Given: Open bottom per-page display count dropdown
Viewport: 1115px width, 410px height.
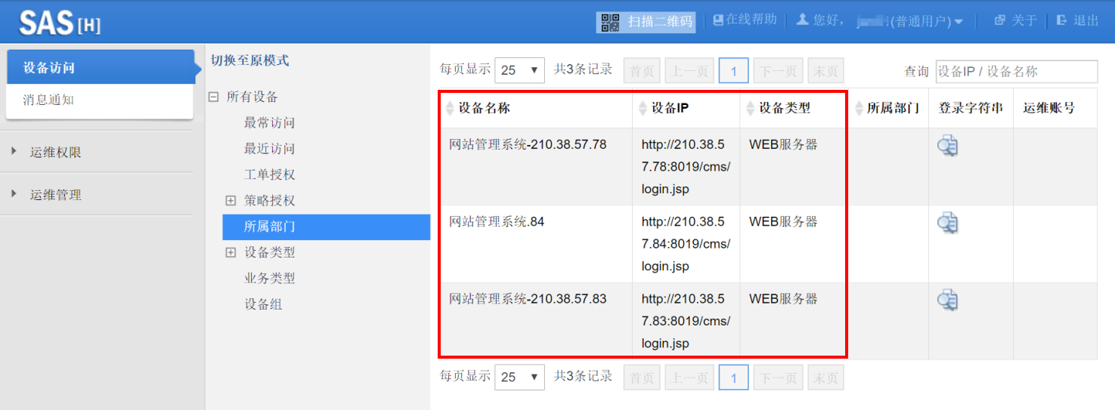Looking at the screenshot, I should coord(519,377).
